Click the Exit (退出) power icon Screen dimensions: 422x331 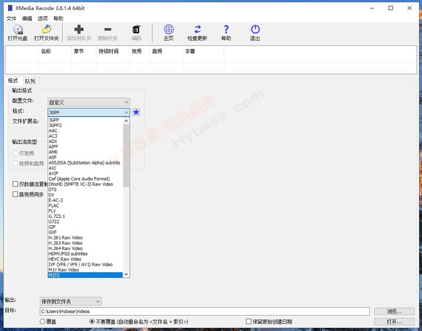(255, 29)
